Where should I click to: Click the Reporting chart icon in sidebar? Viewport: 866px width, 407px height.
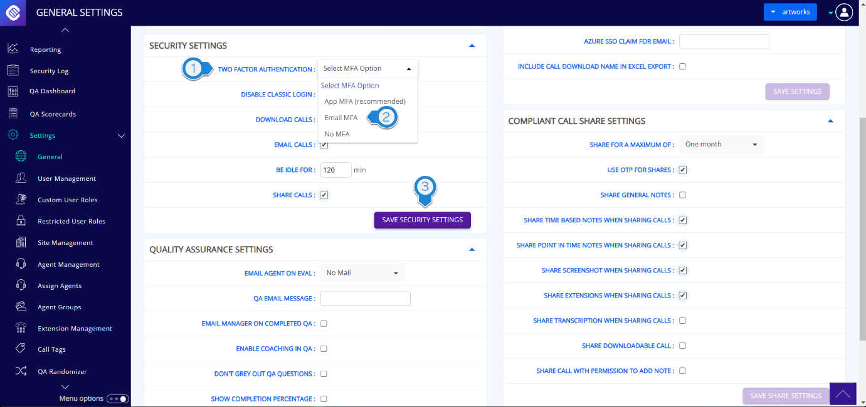click(13, 49)
